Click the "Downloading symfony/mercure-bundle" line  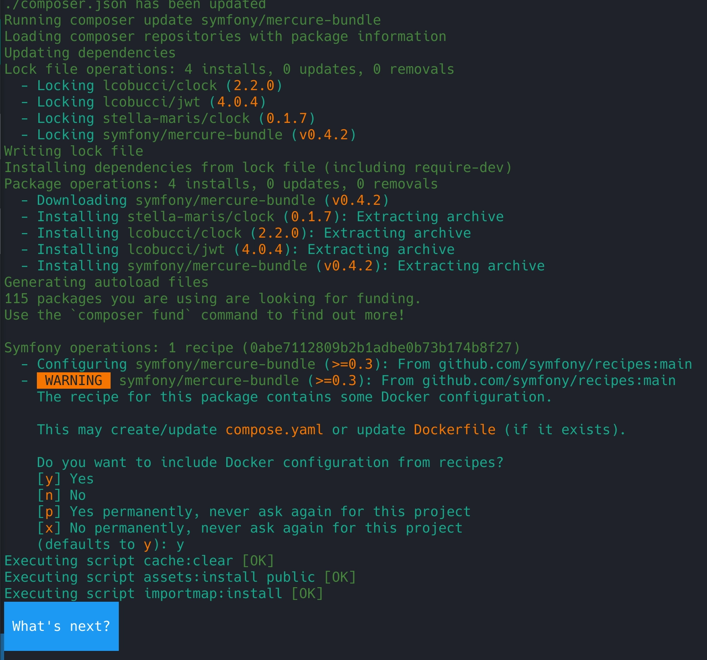[x=205, y=200]
